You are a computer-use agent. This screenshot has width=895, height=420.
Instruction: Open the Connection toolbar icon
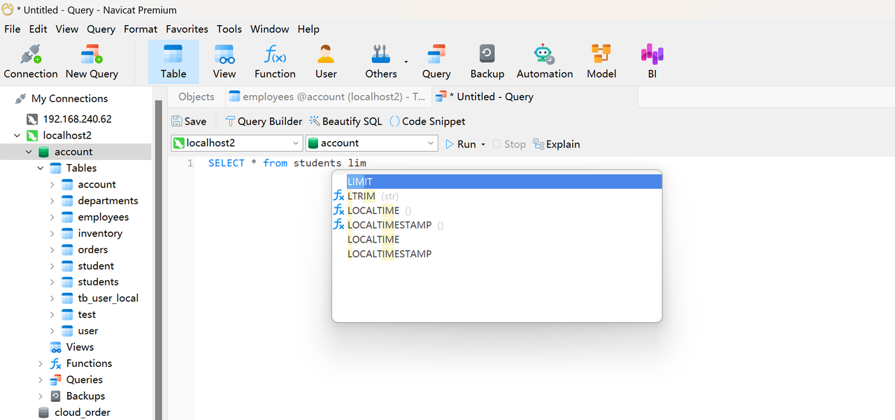(x=31, y=61)
